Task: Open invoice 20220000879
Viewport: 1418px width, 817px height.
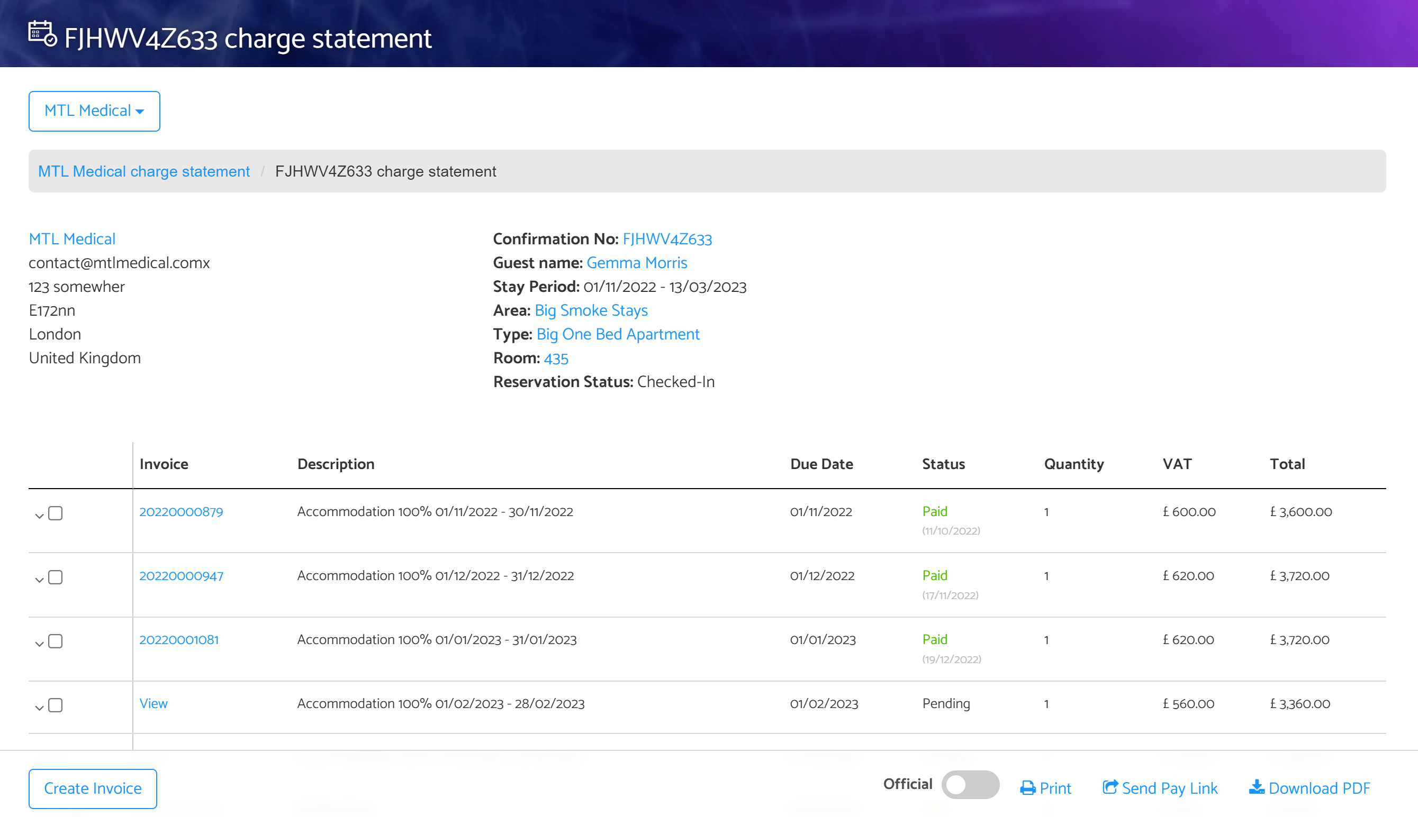Action: [181, 512]
